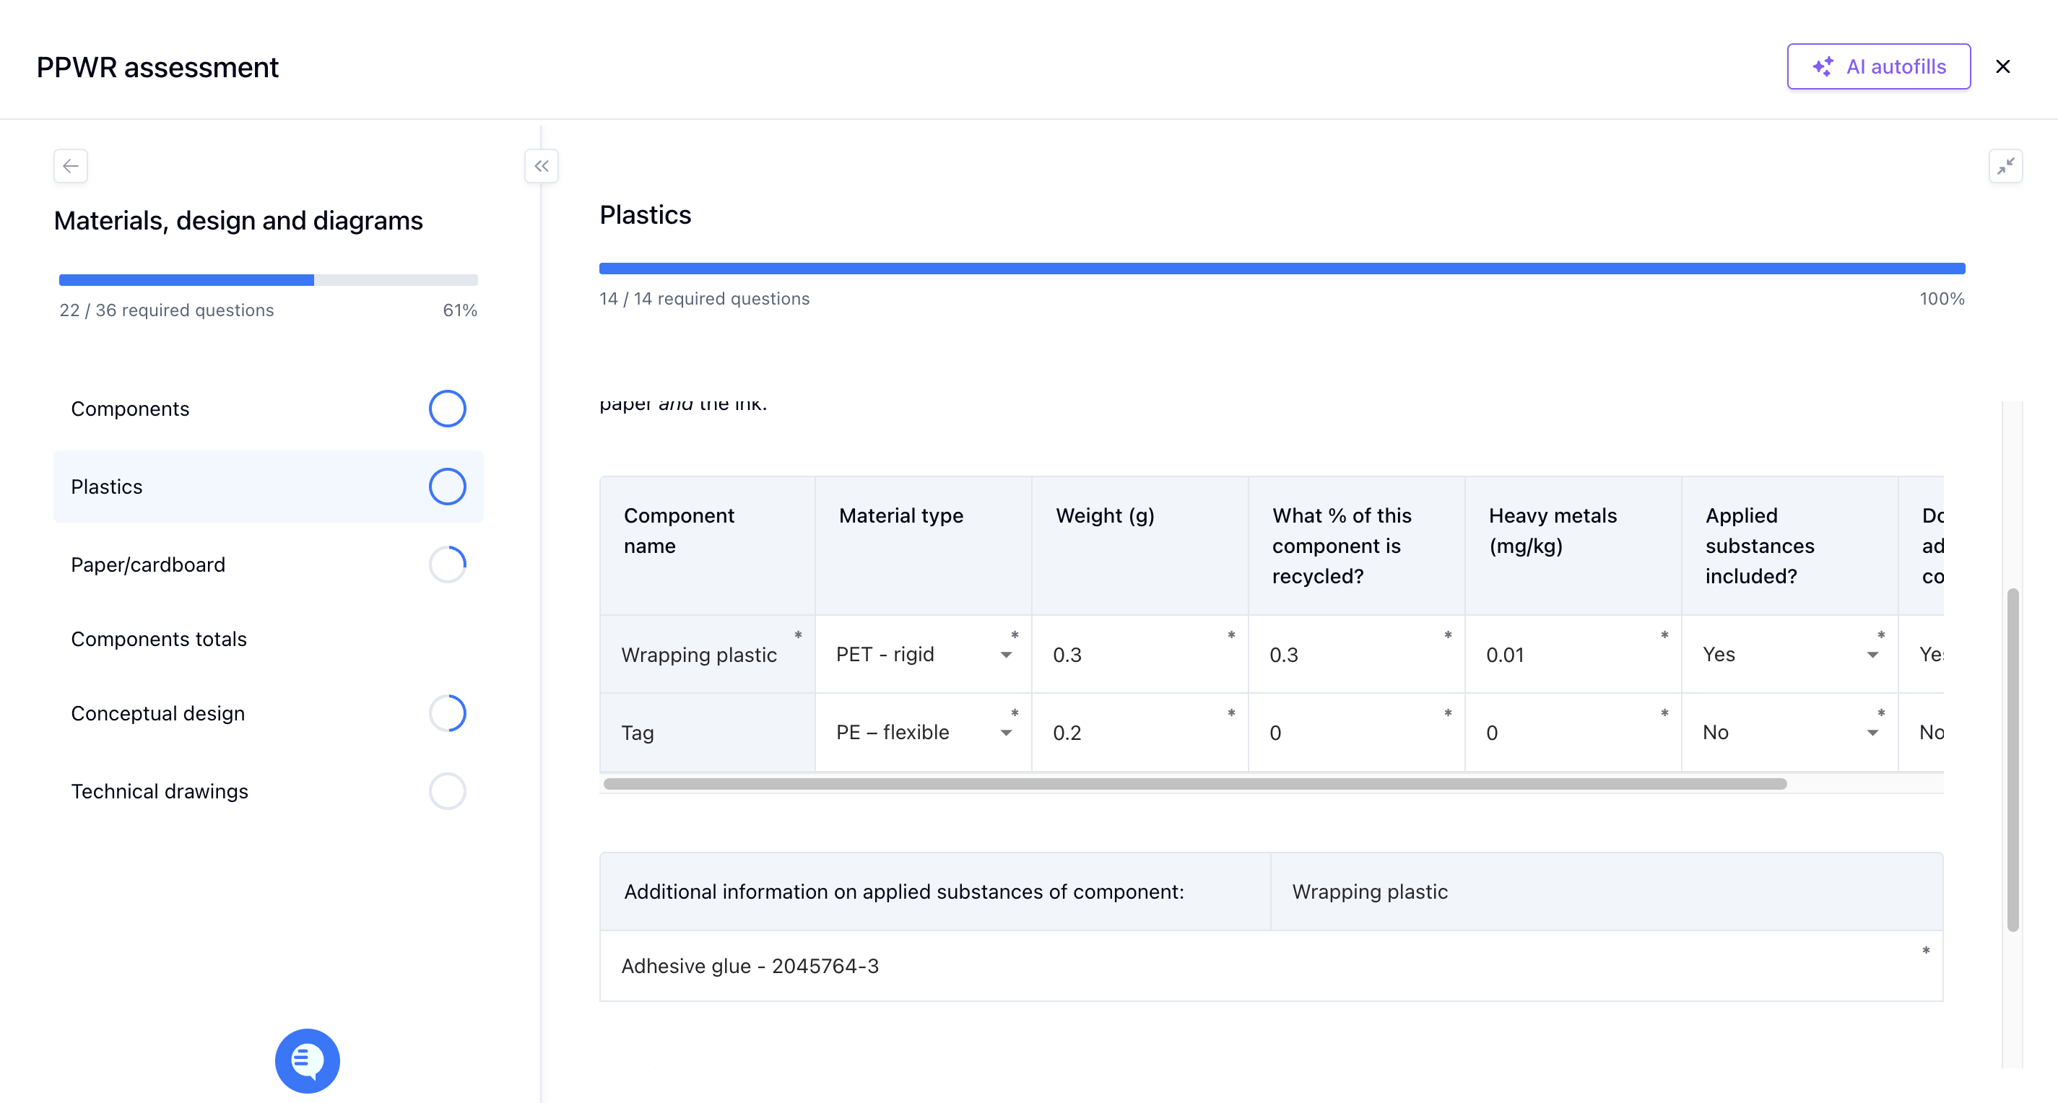Open Wrapping plastic applied substances Yes dropdown
The height and width of the screenshot is (1103, 2058).
pos(1789,654)
